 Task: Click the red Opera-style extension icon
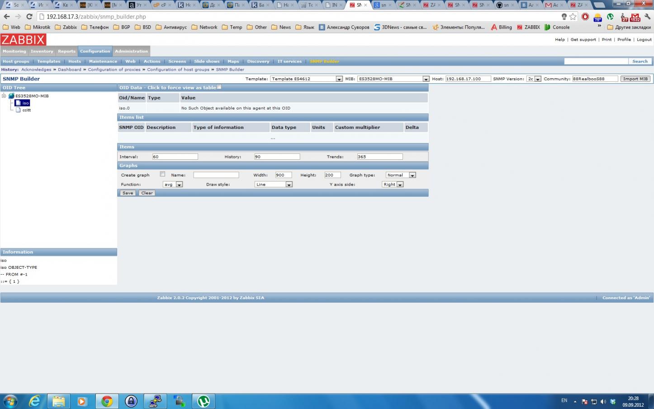585,17
